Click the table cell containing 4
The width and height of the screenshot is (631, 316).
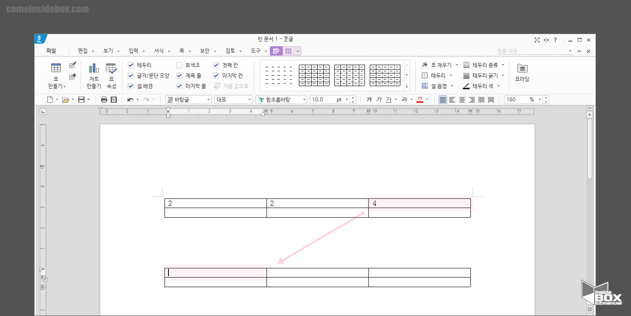[420, 203]
